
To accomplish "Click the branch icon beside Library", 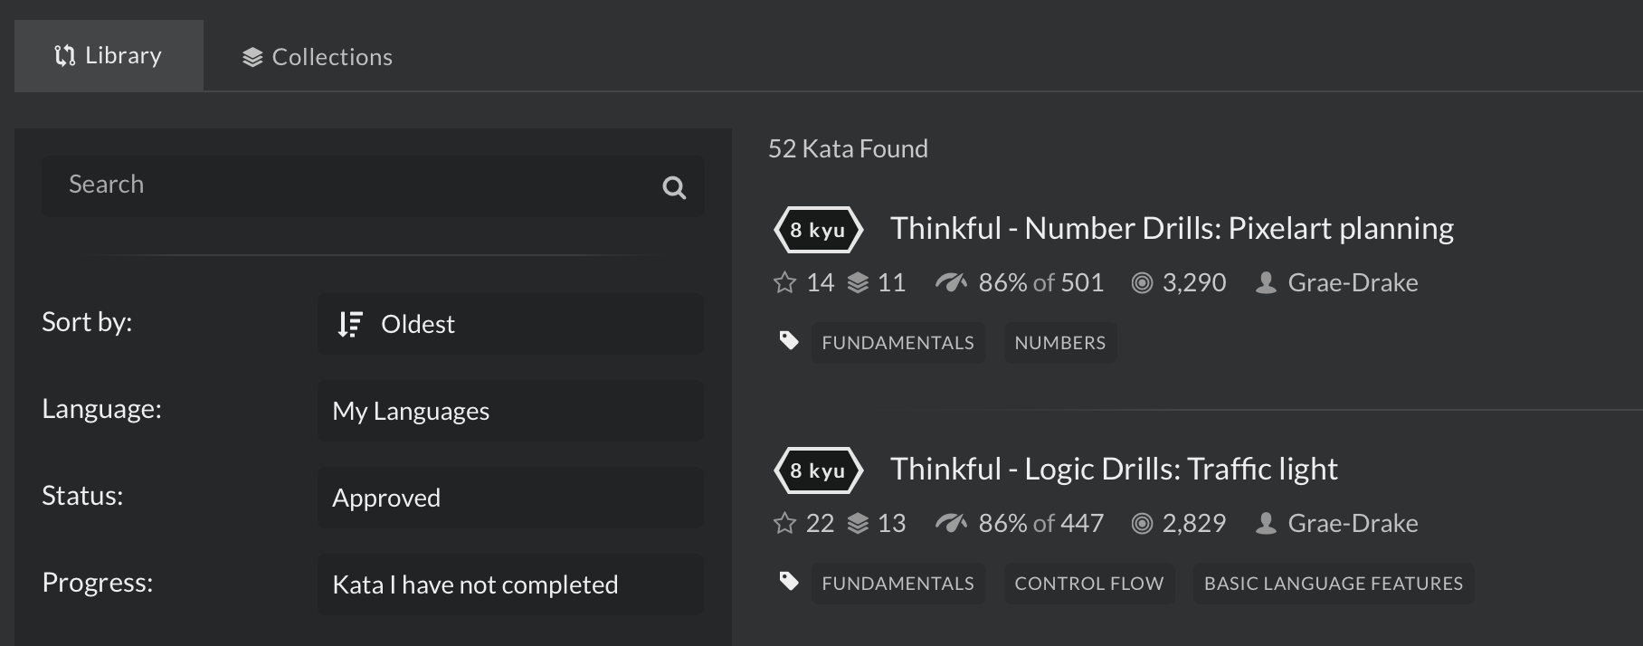I will (63, 55).
